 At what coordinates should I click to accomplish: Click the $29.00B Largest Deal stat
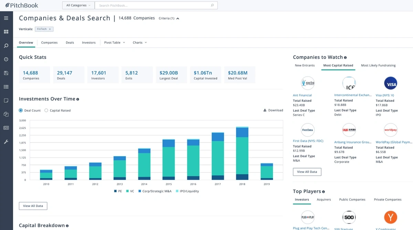pyautogui.click(x=171, y=75)
